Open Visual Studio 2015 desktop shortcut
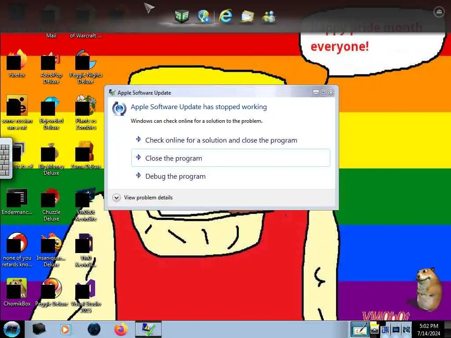451x338 pixels. tap(86, 296)
